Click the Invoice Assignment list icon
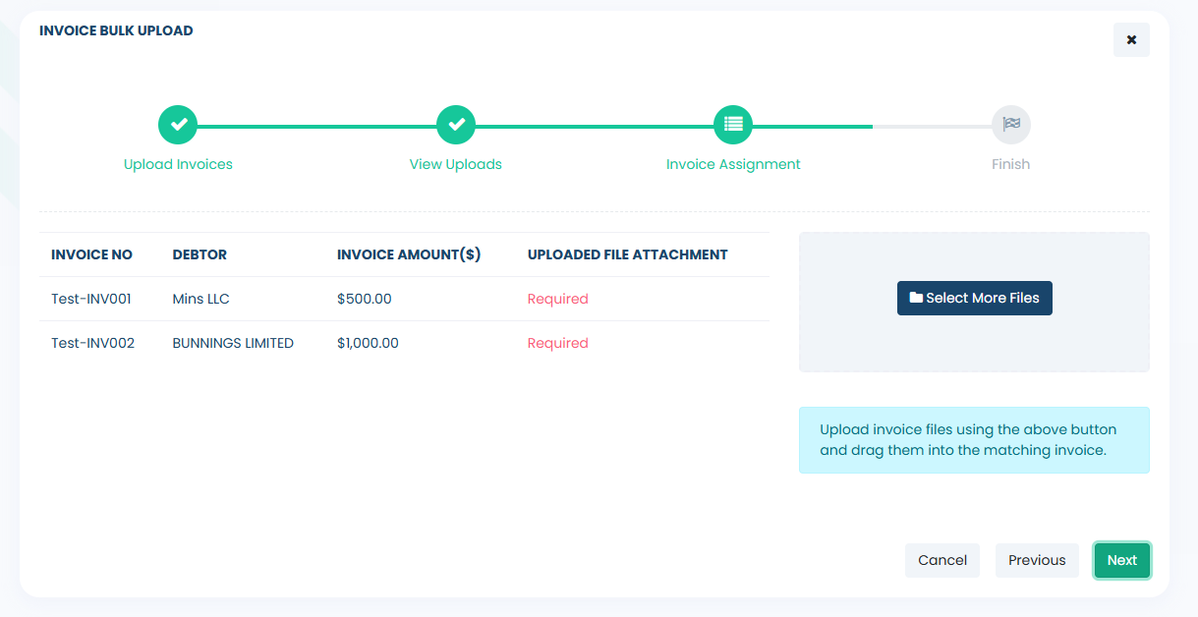Viewport: 1198px width, 617px height. 733,125
